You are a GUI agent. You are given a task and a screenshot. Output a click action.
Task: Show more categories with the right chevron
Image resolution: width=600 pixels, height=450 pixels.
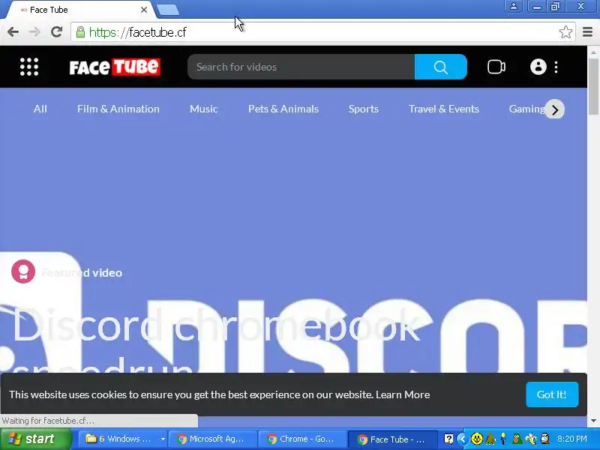point(554,109)
